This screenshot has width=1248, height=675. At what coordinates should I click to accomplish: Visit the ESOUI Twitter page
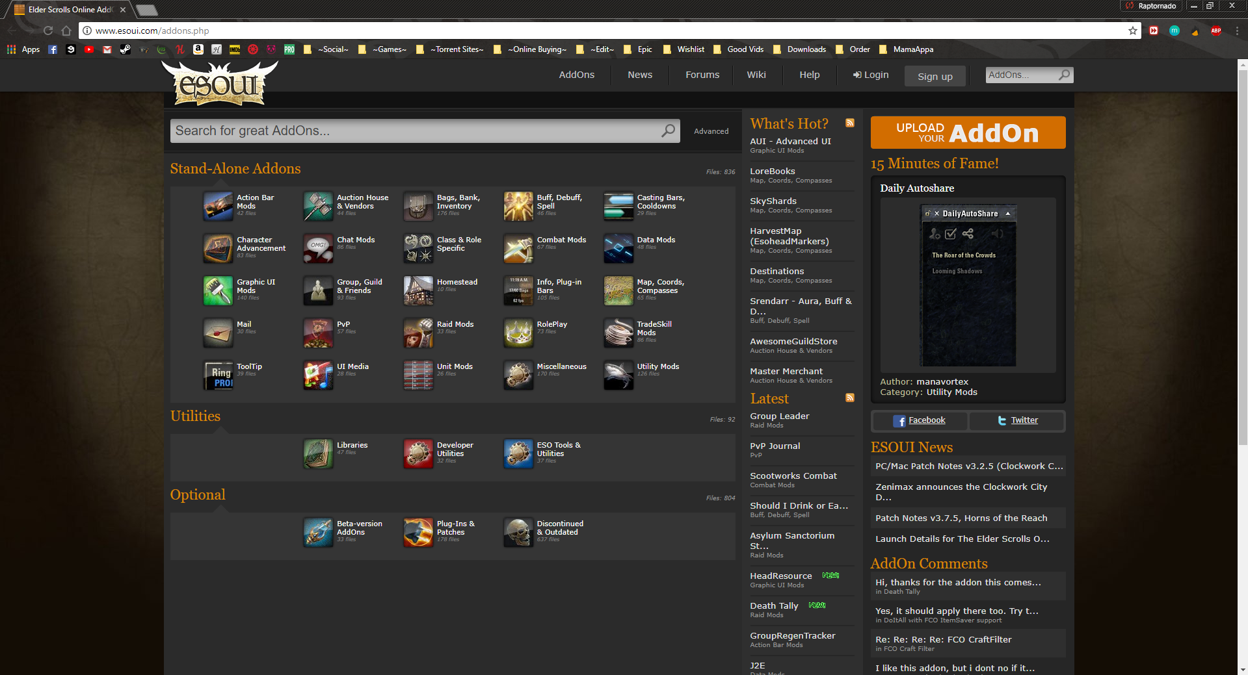click(1017, 420)
